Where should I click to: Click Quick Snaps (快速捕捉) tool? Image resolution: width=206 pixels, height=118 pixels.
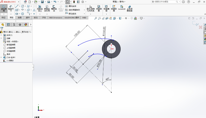tap(106, 9)
